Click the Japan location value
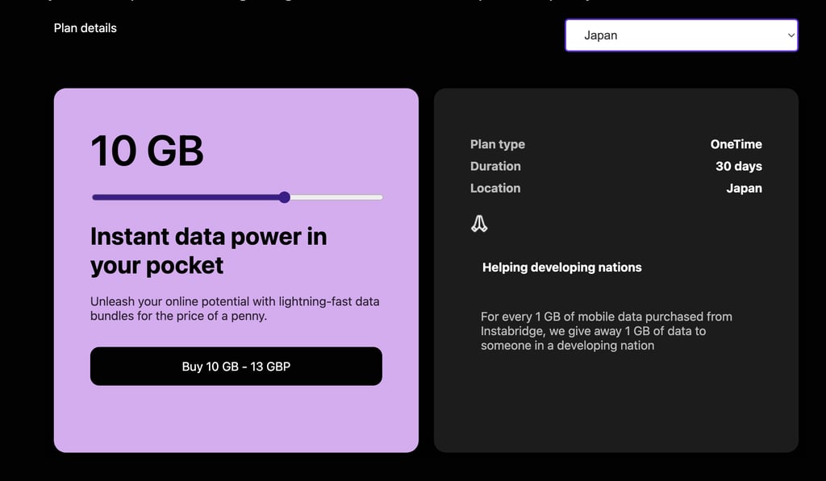This screenshot has height=481, width=826. 744,189
